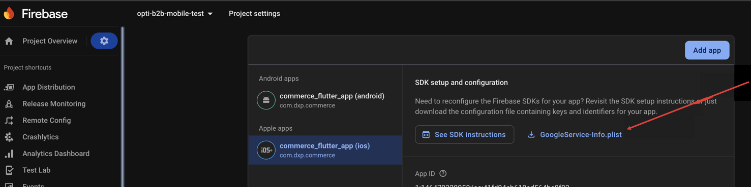Click the download icon beside GoogleService-Info.plist
This screenshot has height=187, width=751.
[531, 135]
